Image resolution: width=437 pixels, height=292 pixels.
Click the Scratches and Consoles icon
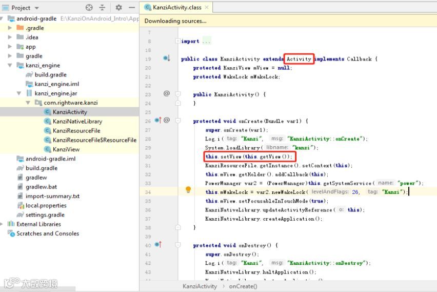tap(11, 233)
